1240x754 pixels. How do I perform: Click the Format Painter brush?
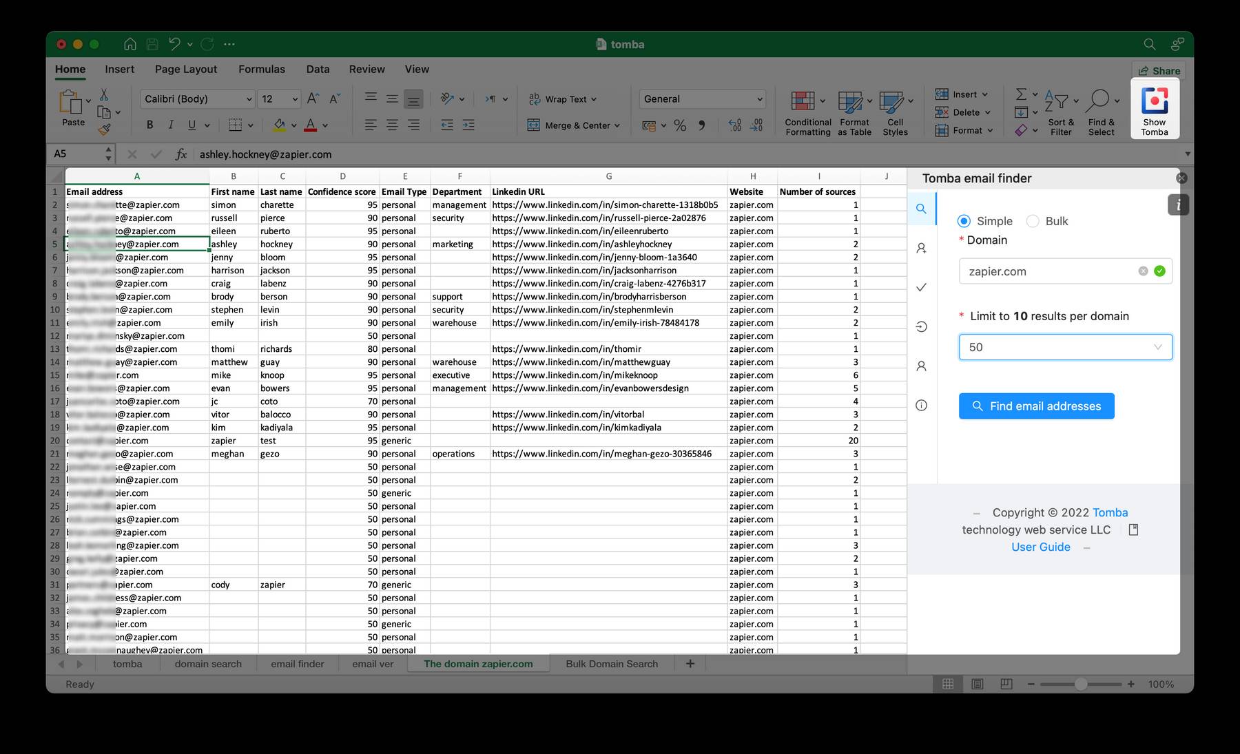(x=104, y=129)
